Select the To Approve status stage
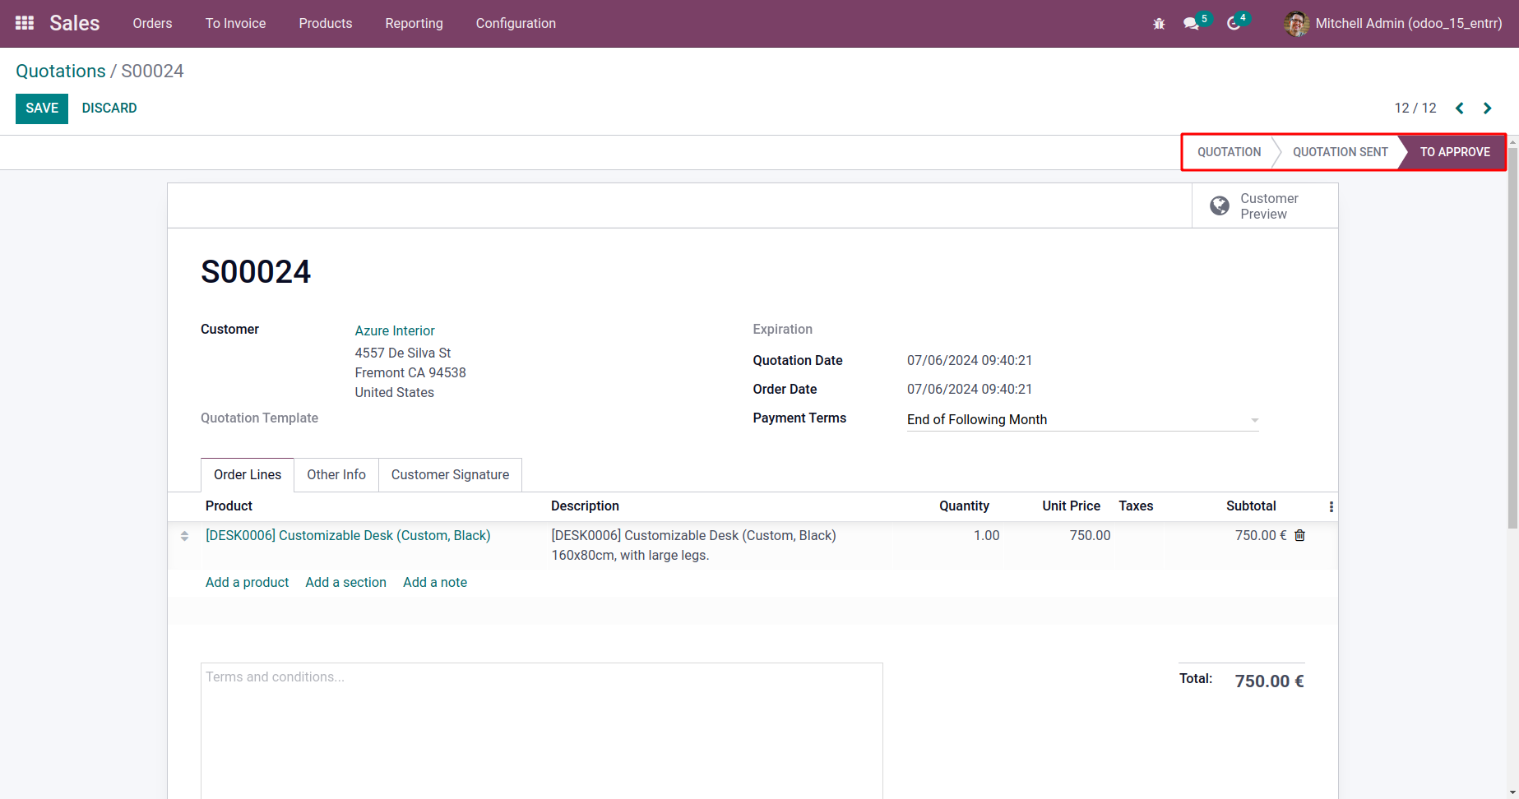 pyautogui.click(x=1455, y=152)
